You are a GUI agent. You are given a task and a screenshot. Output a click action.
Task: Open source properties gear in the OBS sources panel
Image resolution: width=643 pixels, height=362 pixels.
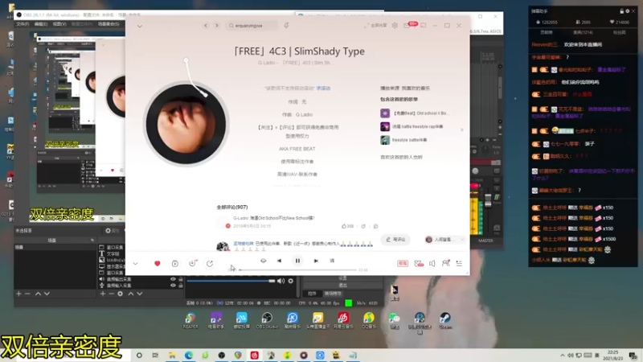[x=120, y=294]
